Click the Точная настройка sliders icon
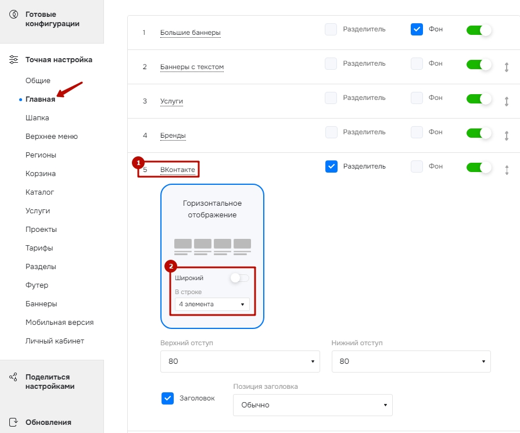 (13, 60)
